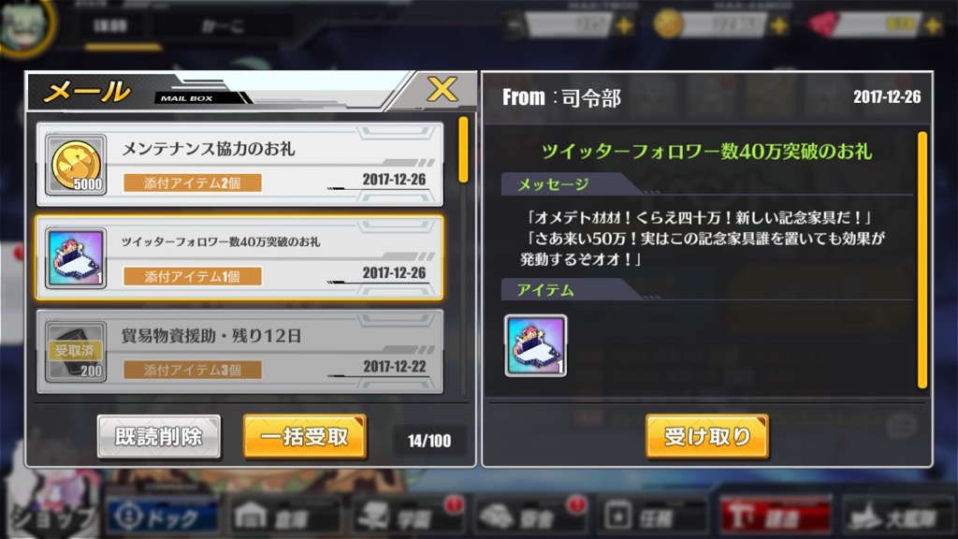Click the 既読削除 button
Screen dimensions: 958x539
159,436
